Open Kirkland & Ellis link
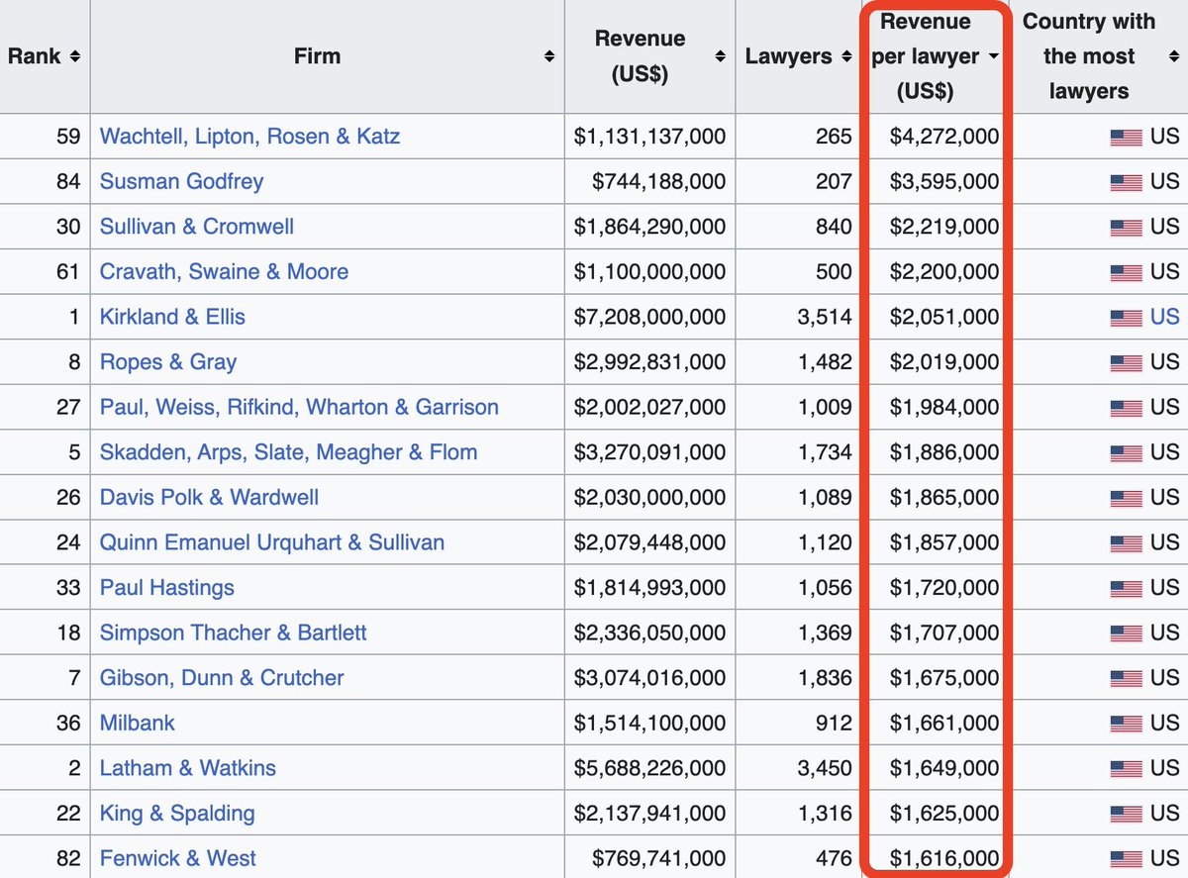This screenshot has height=878, width=1188. coord(172,317)
